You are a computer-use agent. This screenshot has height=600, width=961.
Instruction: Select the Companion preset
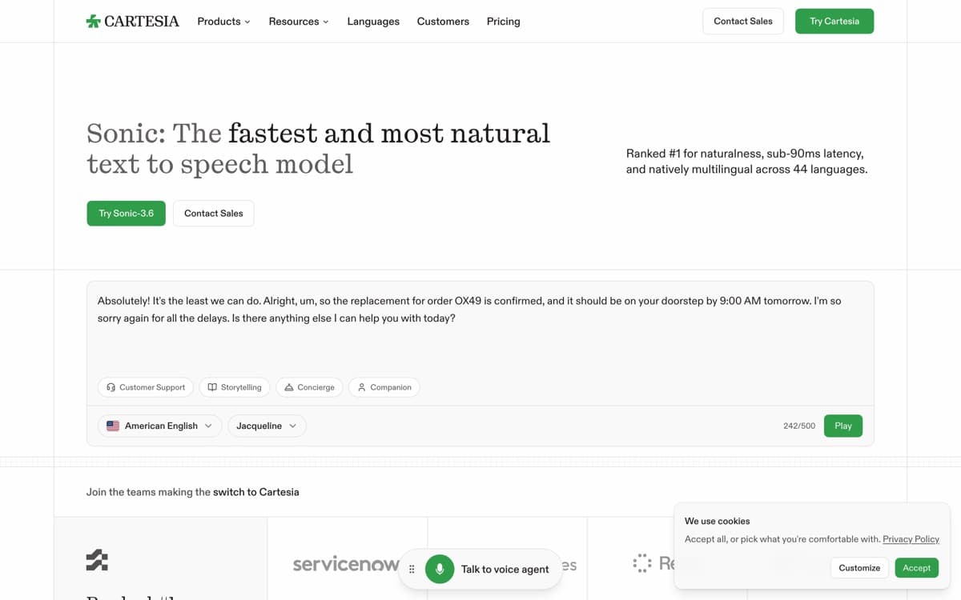pos(384,387)
